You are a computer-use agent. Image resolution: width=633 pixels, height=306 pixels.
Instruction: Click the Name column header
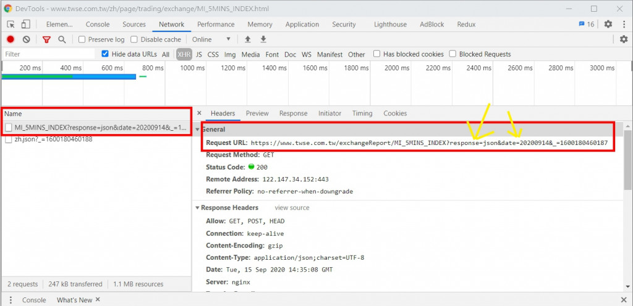96,114
